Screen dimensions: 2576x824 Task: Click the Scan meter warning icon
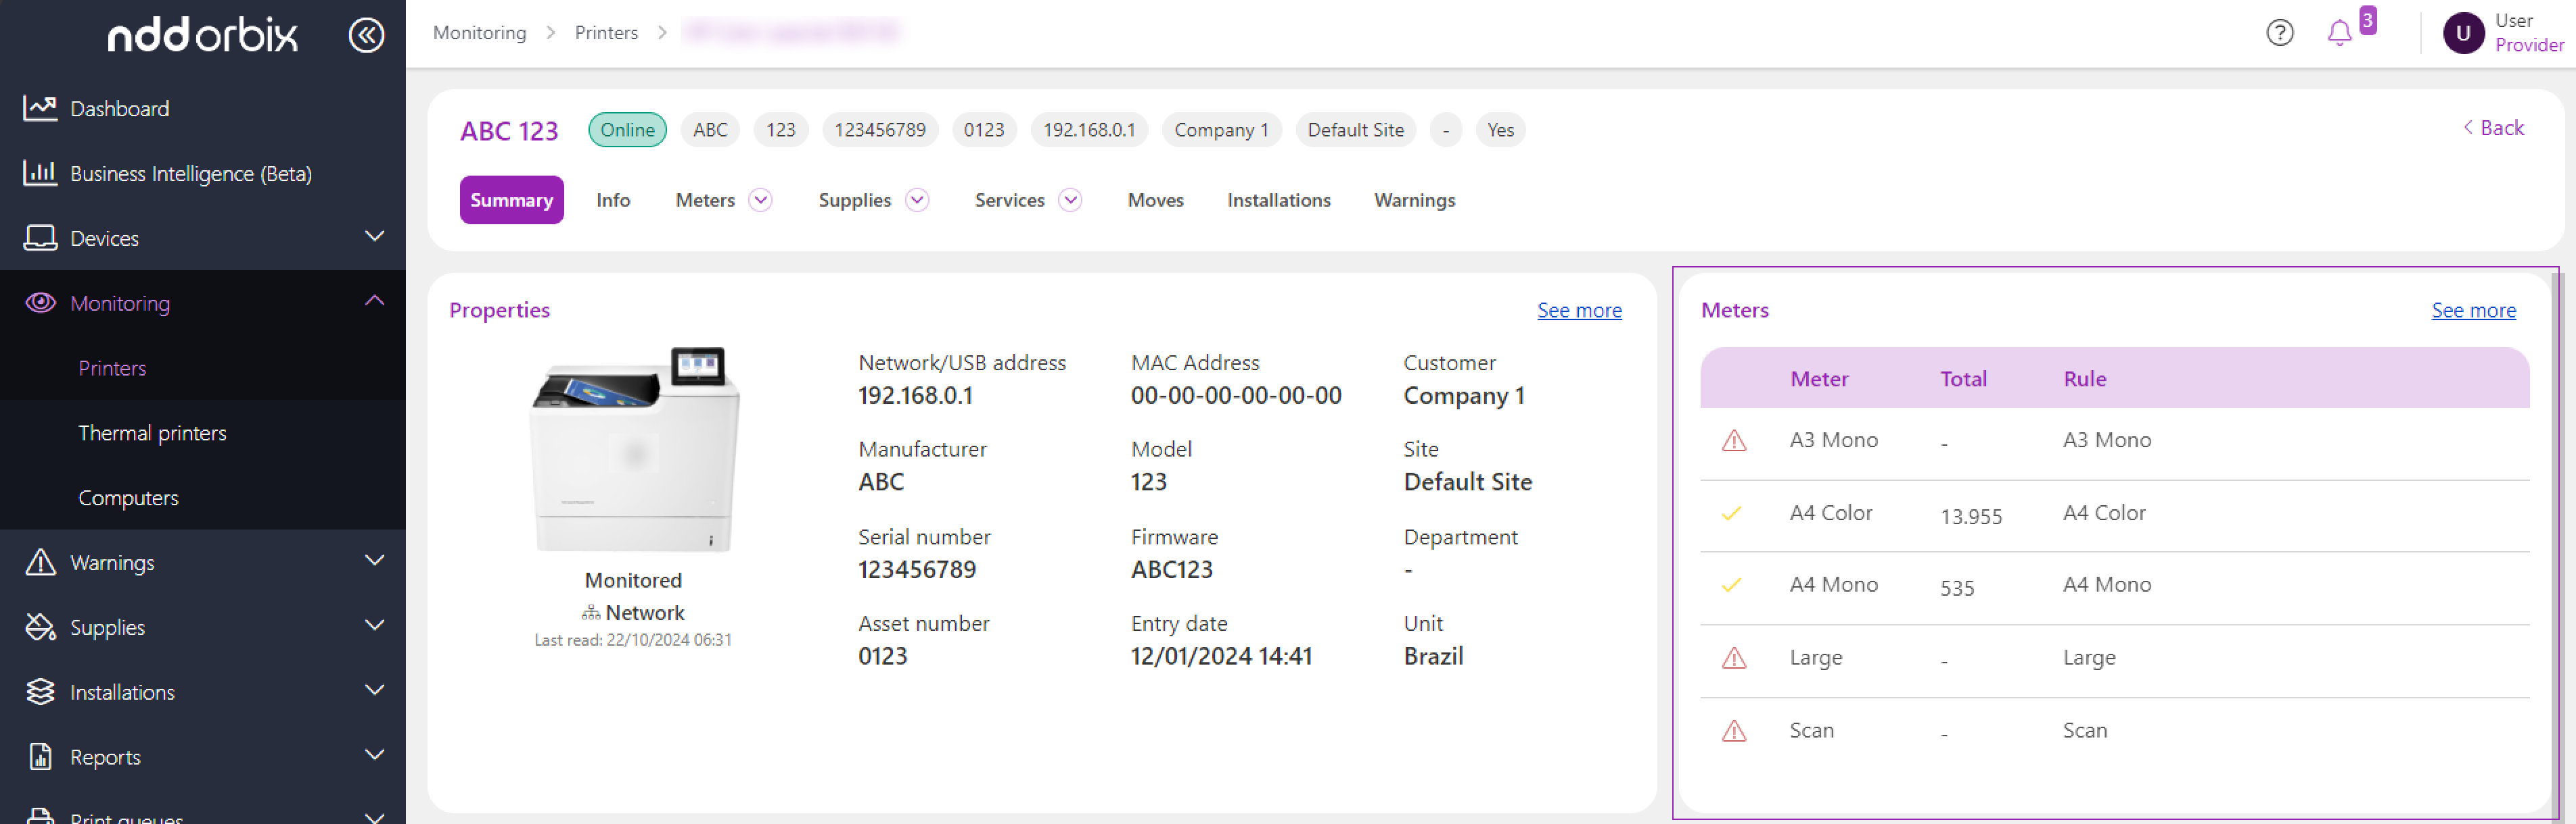(1734, 731)
